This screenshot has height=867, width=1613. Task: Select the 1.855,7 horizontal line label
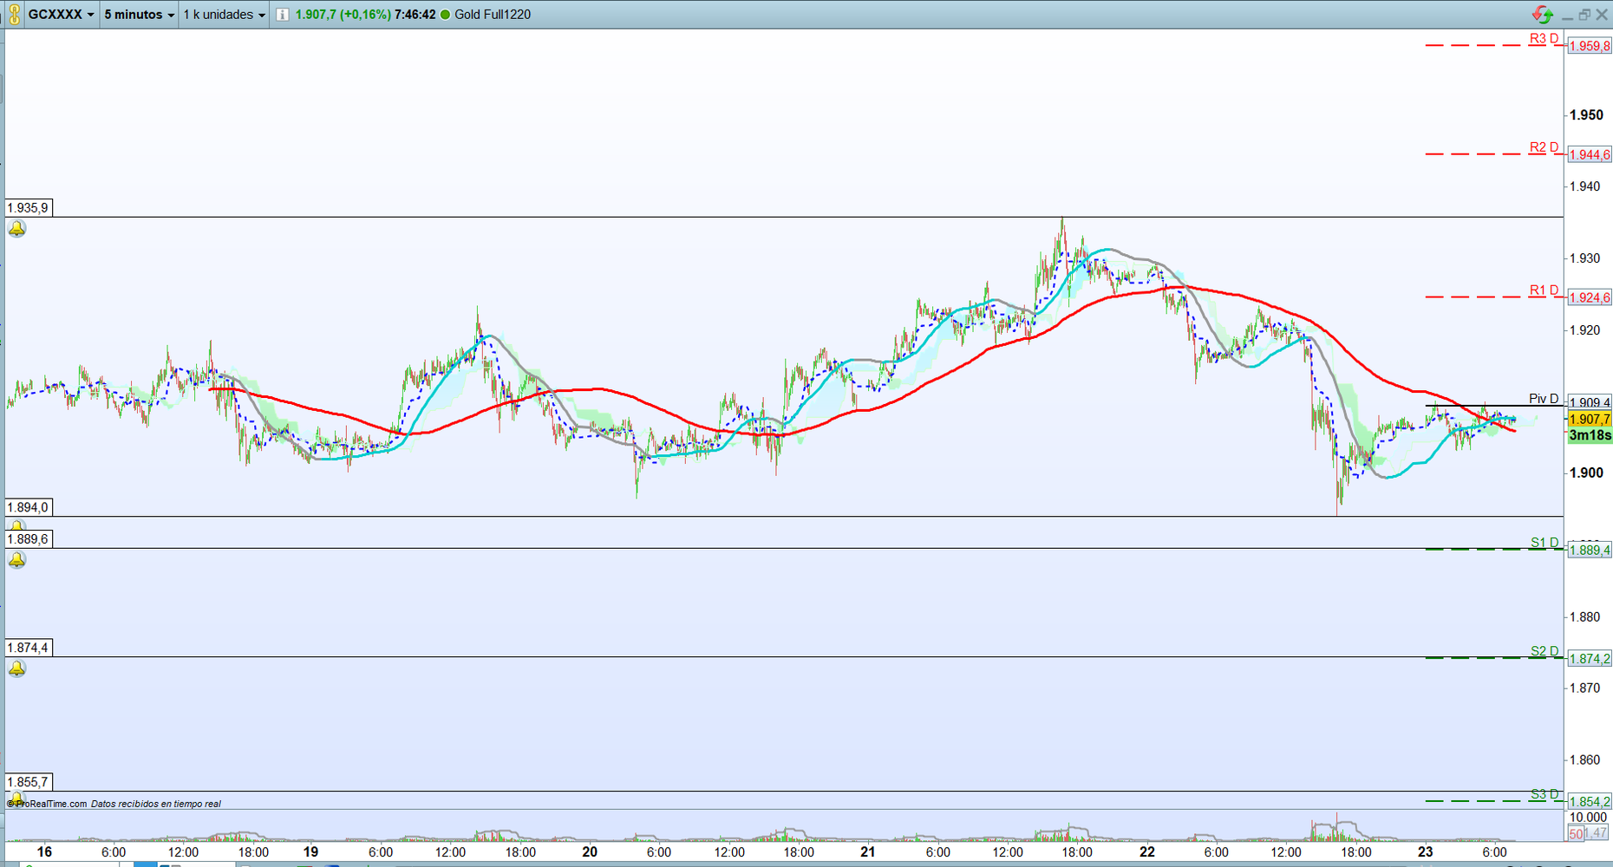(x=29, y=782)
